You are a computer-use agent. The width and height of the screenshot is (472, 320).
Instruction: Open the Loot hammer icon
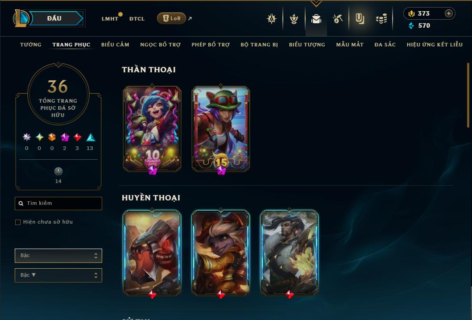click(338, 19)
